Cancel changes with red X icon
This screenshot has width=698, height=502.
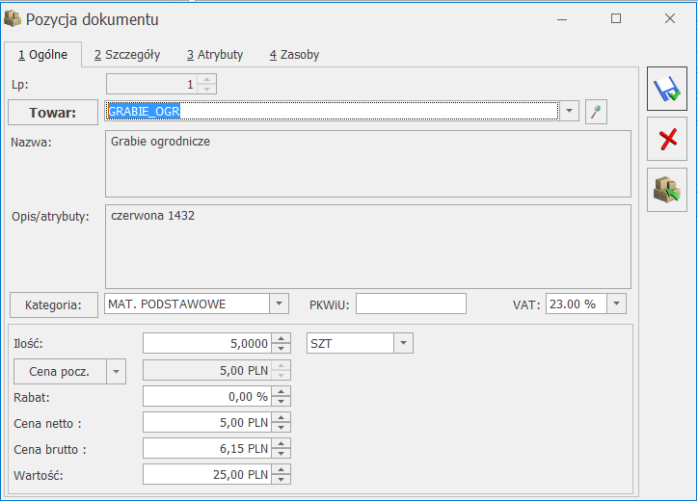point(667,140)
